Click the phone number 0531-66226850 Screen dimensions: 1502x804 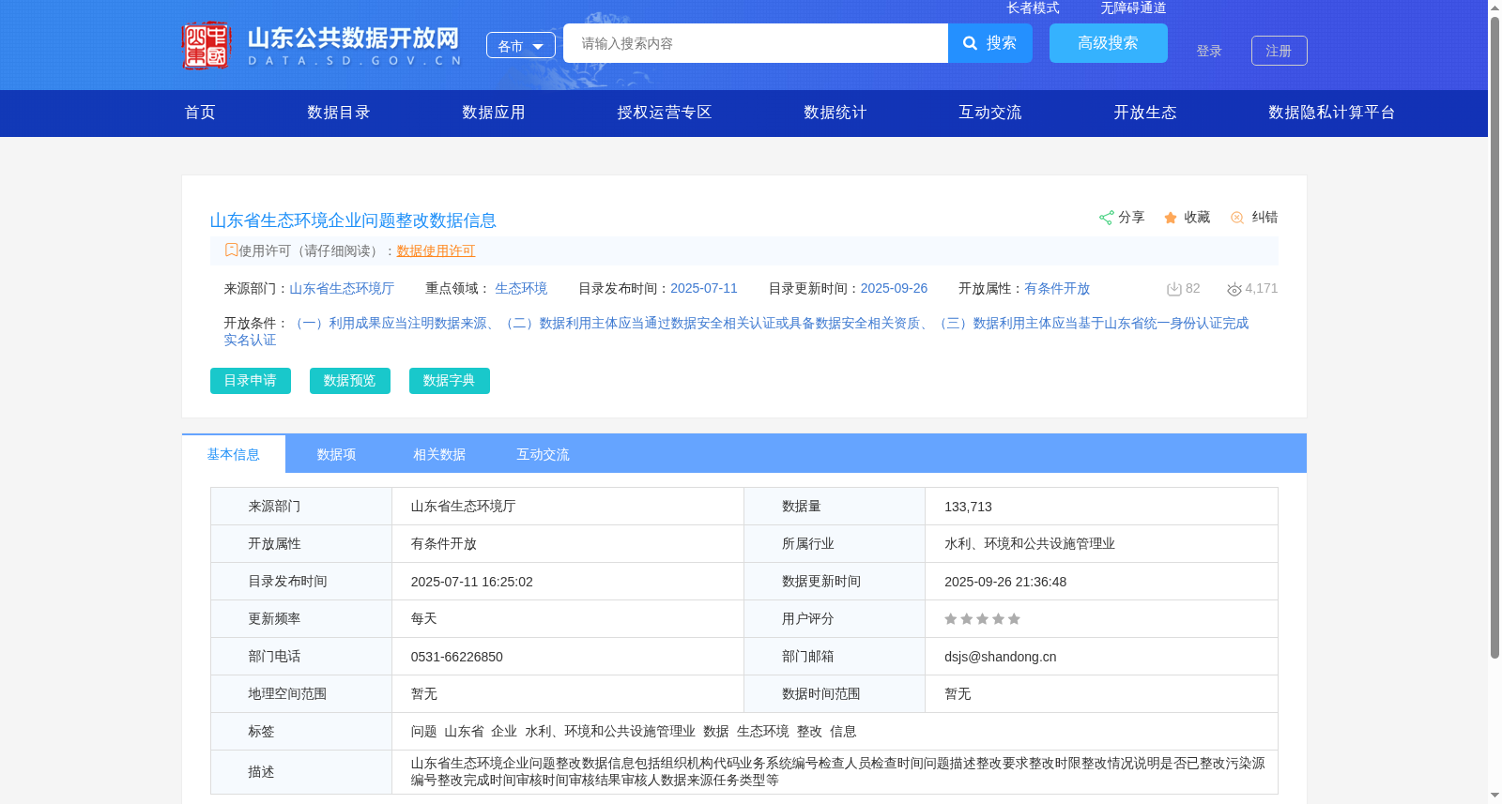coord(457,657)
